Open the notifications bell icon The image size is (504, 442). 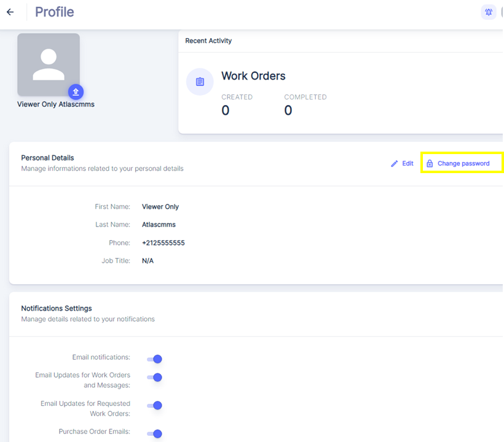[488, 12]
